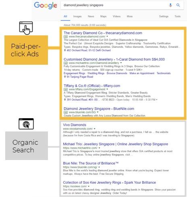Viewport: 187px width, 197px height.
Task: Open The Canary Diamond Co ad link
Action: (103, 33)
